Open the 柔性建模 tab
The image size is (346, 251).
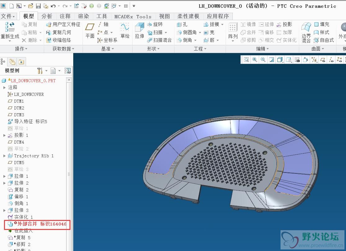point(188,16)
